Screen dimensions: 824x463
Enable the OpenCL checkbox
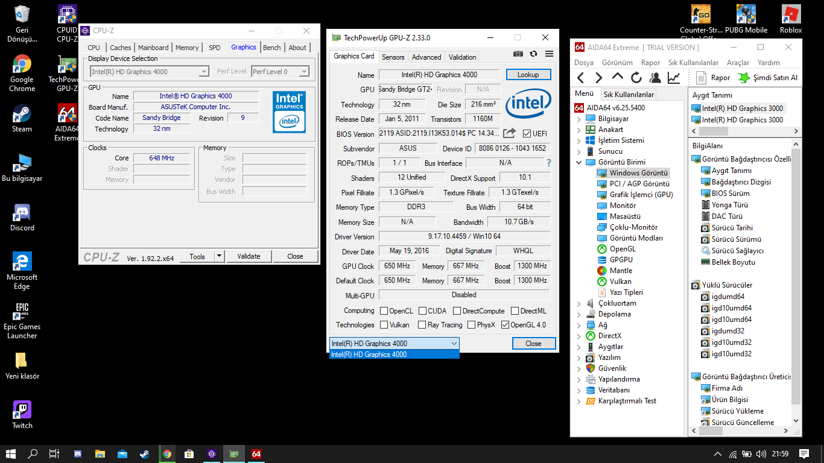coord(384,311)
